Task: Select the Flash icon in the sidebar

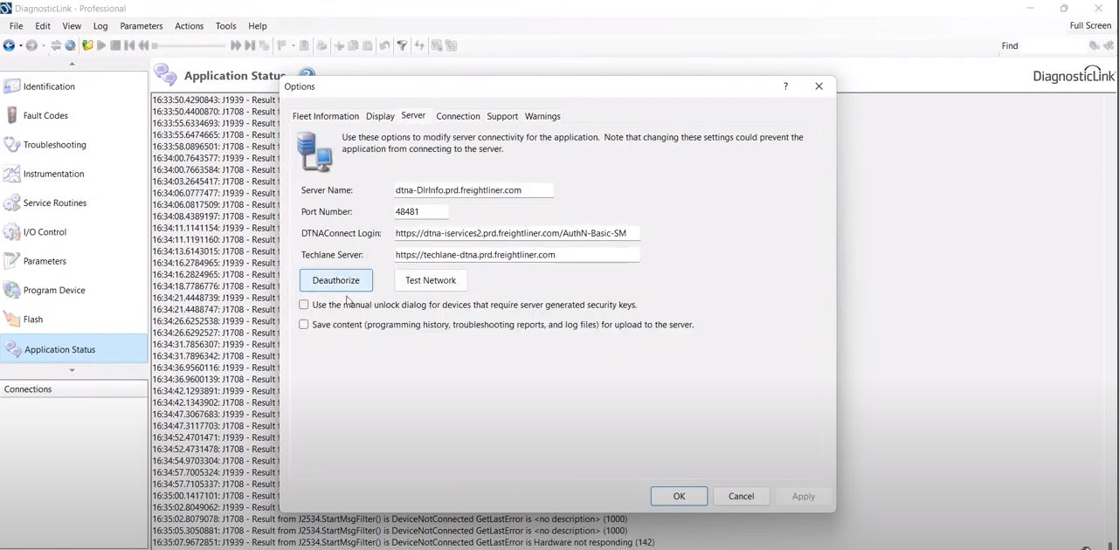Action: [x=12, y=320]
